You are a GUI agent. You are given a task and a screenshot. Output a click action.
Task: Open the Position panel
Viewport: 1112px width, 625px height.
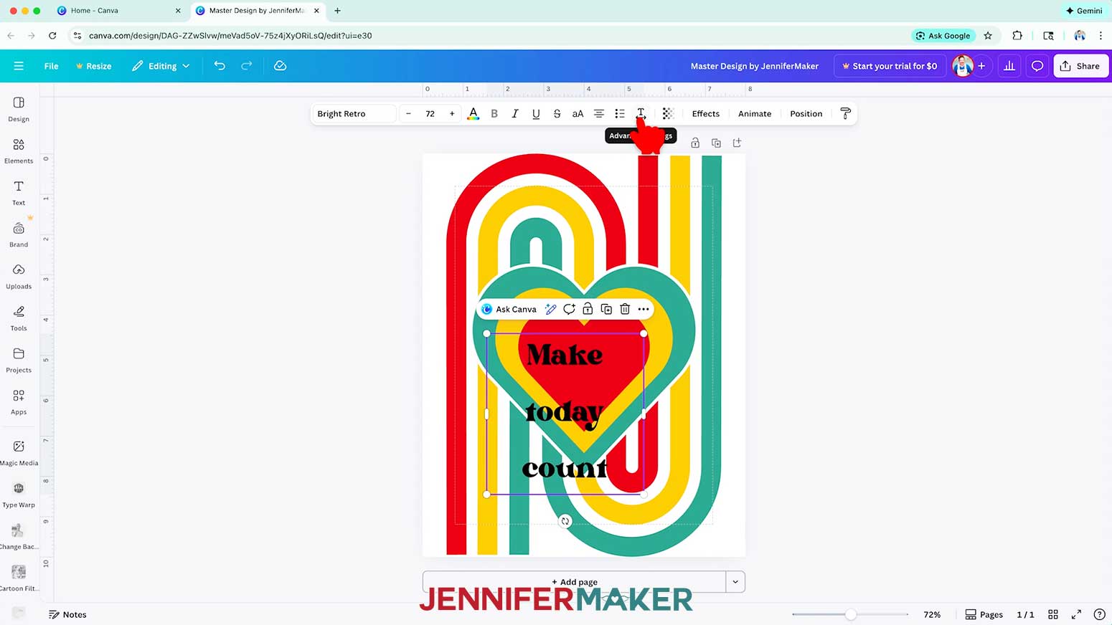(x=806, y=114)
